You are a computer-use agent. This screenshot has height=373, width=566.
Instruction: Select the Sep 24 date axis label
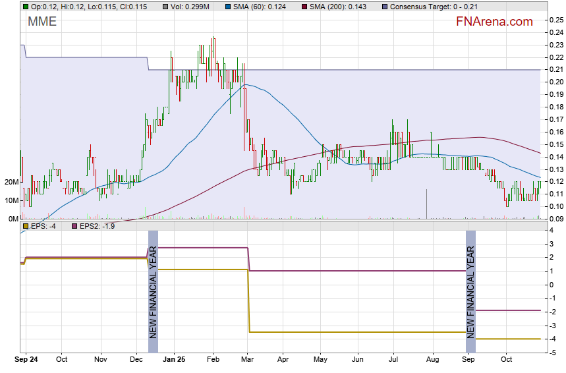(x=26, y=360)
